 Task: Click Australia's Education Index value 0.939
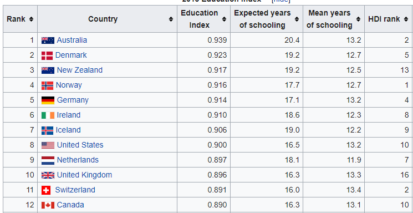[x=217, y=40]
